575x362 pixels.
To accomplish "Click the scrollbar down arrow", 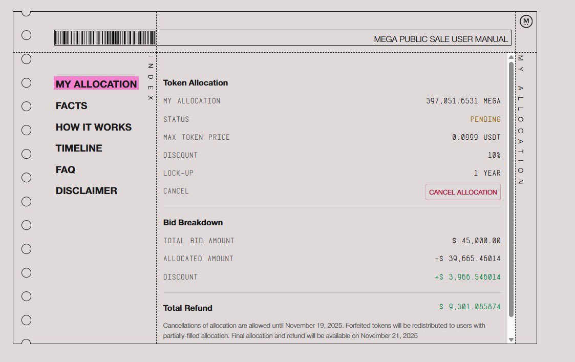I will tap(511, 339).
